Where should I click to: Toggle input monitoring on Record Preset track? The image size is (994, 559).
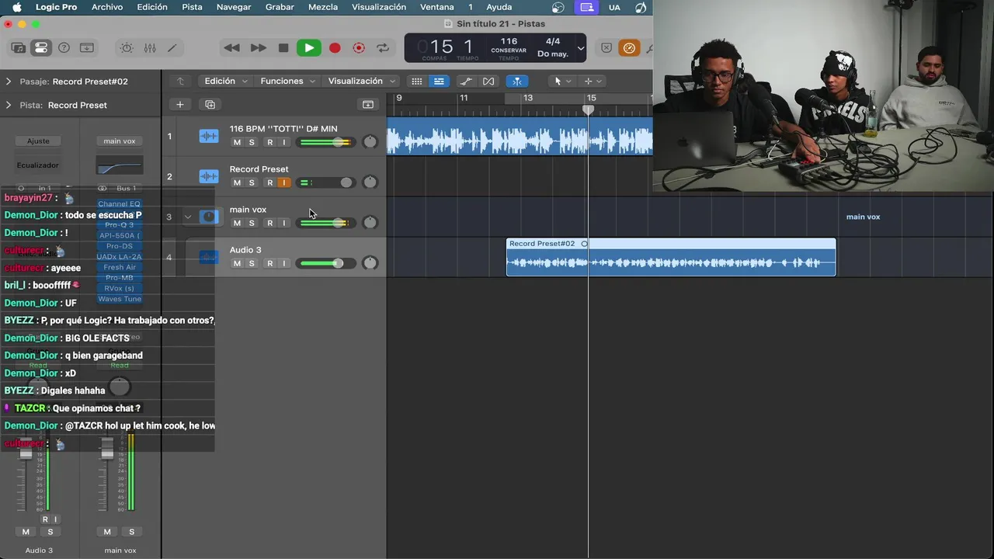tap(284, 182)
